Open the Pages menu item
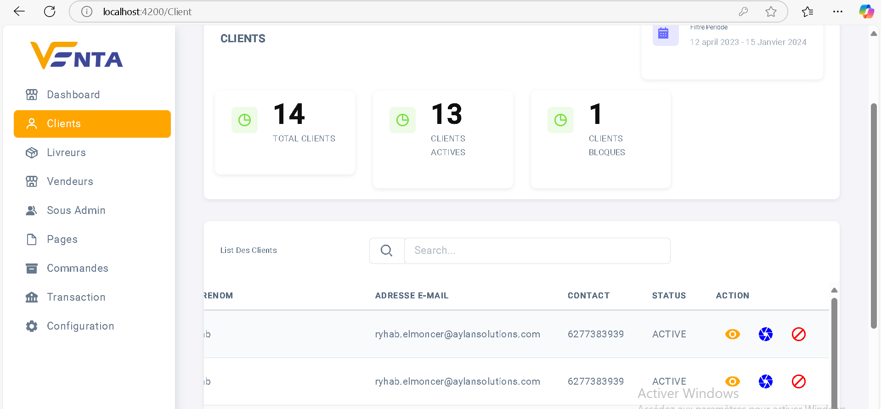Viewport: 881px width, 409px height. [x=92, y=239]
